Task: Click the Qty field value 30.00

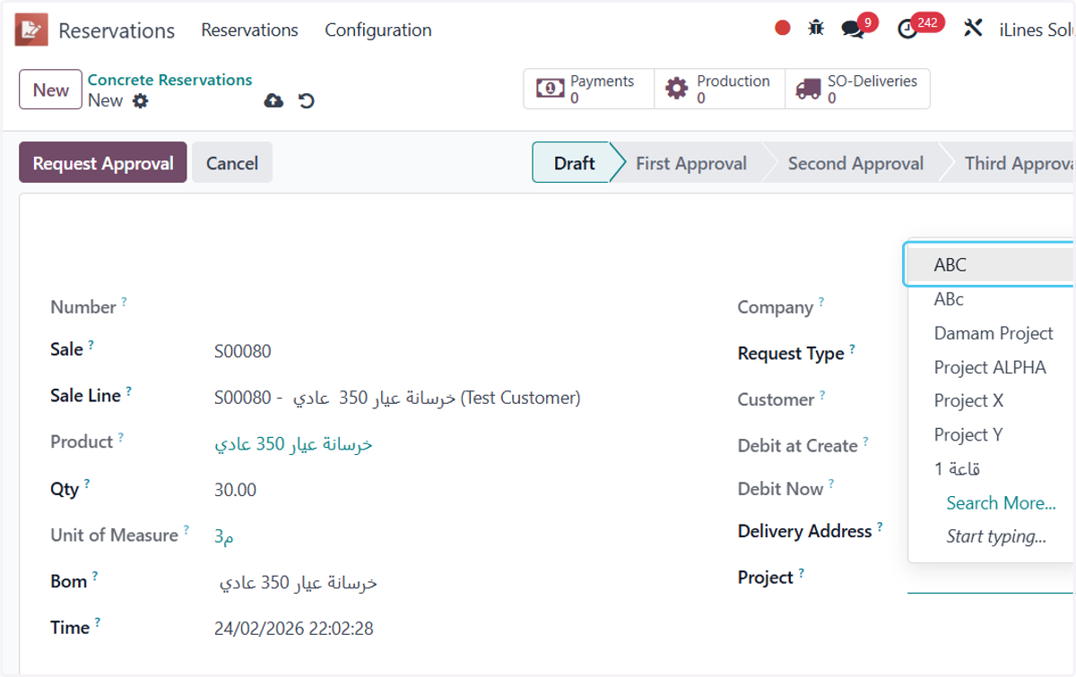Action: (x=235, y=490)
